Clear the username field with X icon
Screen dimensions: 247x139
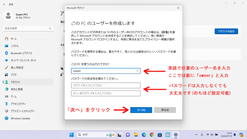pos(137,71)
